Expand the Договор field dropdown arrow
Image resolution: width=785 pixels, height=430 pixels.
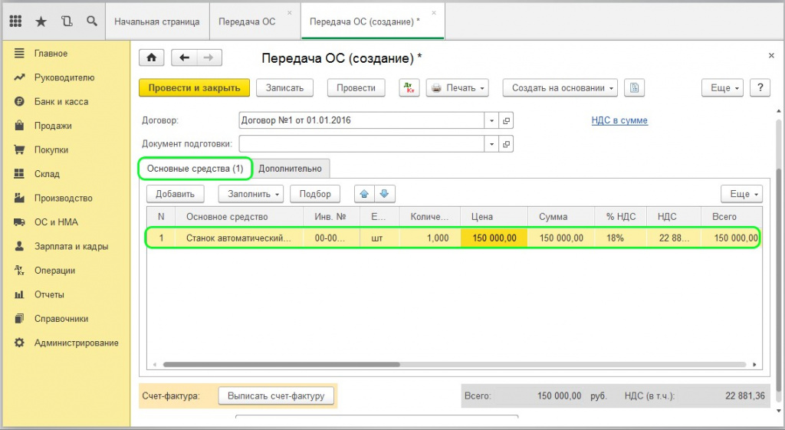[x=491, y=120]
